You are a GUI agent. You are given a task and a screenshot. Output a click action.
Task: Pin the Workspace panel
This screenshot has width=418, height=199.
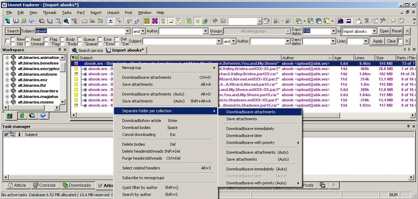59,50
